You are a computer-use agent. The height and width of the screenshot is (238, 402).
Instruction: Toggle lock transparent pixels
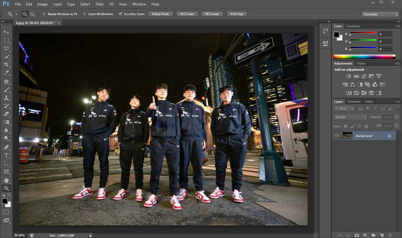point(346,126)
